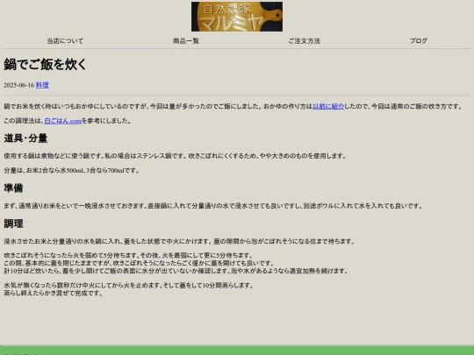Click the line starting 計10分ほど炊いたら
The image size is (474, 355).
(176, 271)
